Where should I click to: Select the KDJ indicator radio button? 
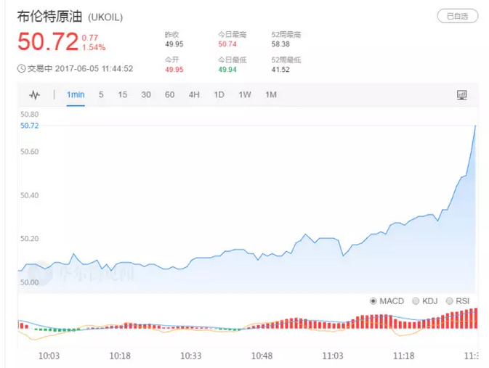point(416,300)
